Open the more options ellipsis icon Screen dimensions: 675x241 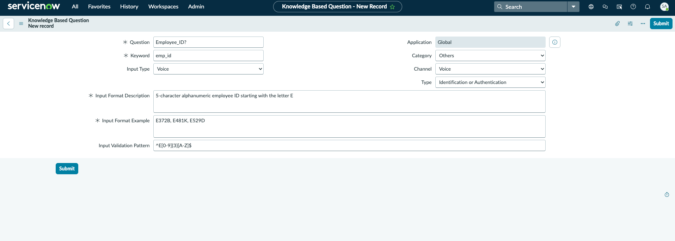click(x=643, y=24)
